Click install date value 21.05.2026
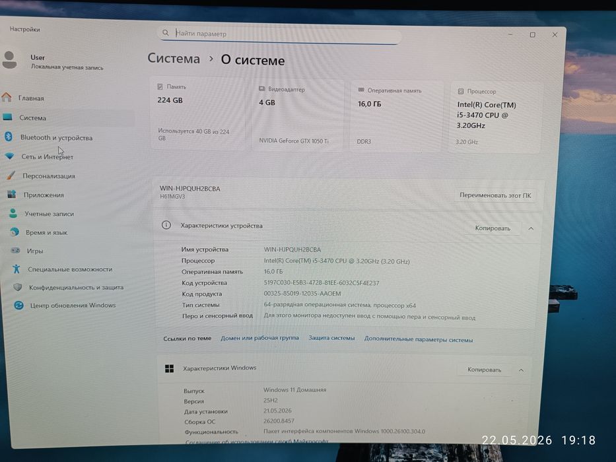The image size is (616, 462). pos(277,411)
